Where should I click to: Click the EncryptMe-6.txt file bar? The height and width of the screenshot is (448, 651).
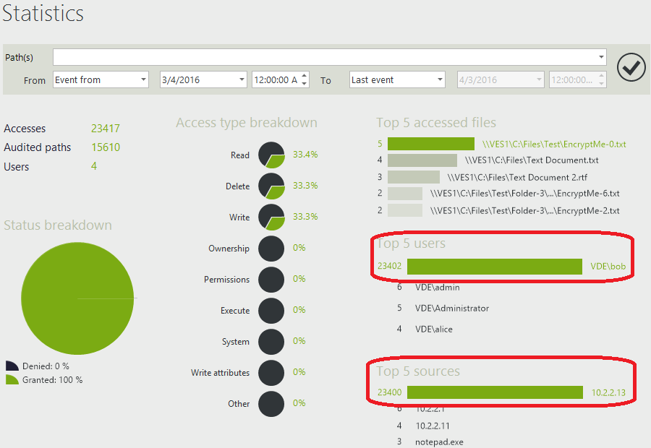405,194
